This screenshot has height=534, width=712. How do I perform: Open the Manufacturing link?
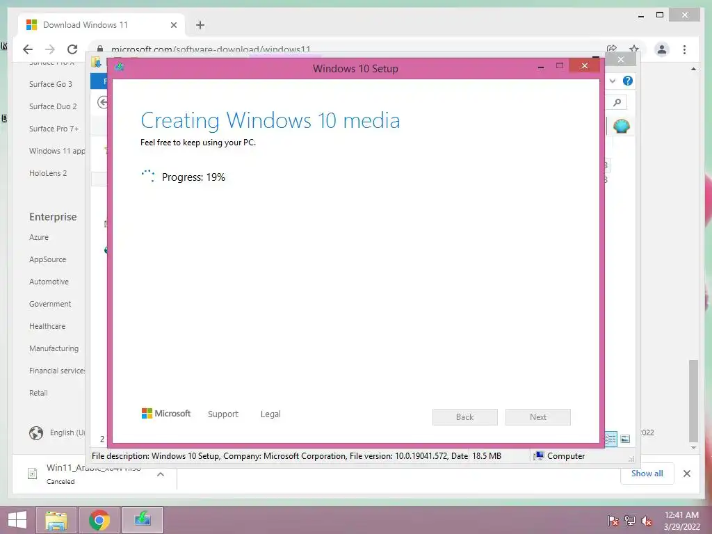54,348
